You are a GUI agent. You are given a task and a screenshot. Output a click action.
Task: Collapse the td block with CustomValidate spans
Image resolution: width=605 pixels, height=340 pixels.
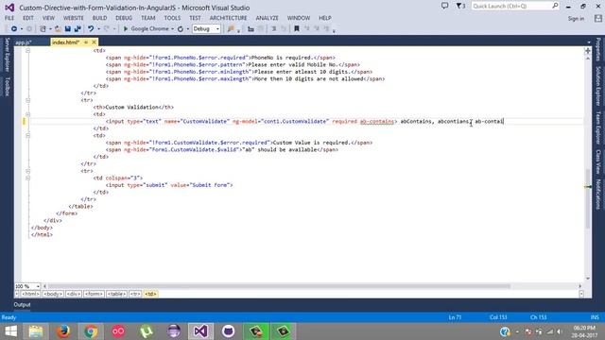[x=27, y=136]
